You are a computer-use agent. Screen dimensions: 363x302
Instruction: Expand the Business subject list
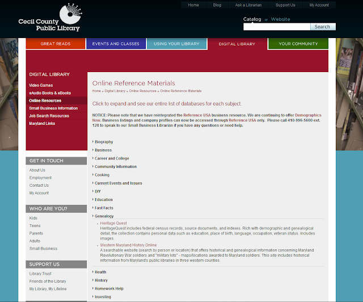point(103,150)
